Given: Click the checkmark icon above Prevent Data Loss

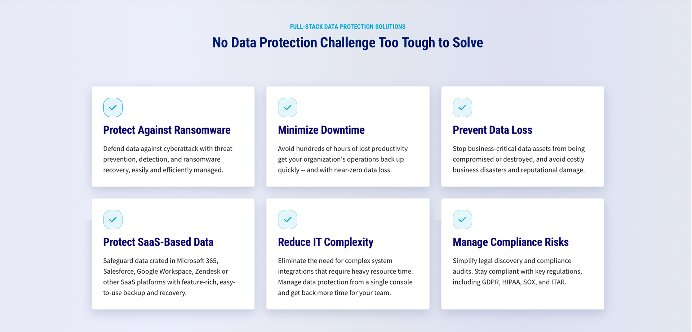Looking at the screenshot, I should click(x=462, y=107).
